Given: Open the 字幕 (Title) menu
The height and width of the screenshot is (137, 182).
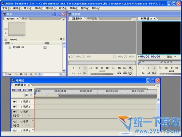Looking at the screenshot, I should point(74,8).
